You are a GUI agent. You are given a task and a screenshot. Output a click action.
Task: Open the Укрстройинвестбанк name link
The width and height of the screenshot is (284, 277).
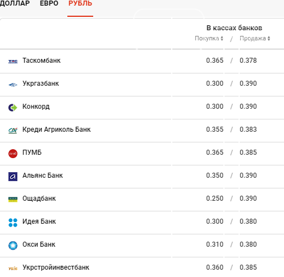[56, 267]
